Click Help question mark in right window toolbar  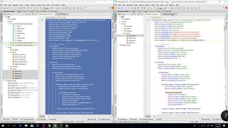(199, 8)
